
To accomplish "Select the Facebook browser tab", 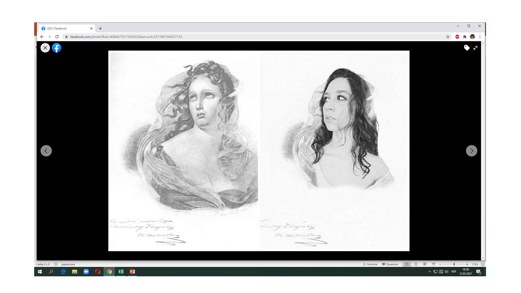I will tap(65, 28).
